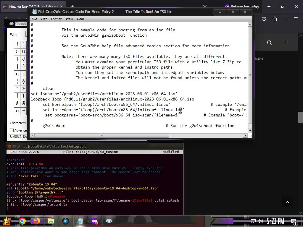Click '# Run the g2wisoboot function' comment
The height and width of the screenshot is (227, 303).
tap(200, 126)
